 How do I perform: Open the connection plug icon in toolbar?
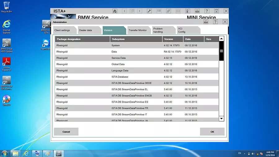point(169,11)
